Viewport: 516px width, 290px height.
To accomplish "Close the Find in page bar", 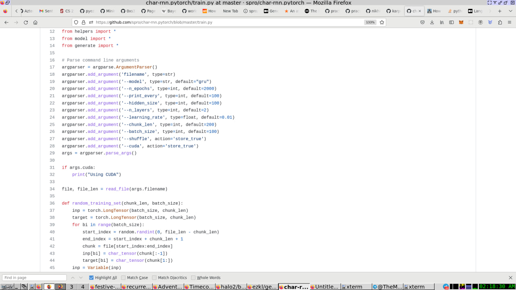I will pyautogui.click(x=510, y=278).
